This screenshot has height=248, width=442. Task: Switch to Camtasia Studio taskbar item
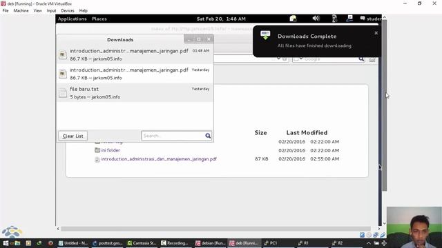tap(142, 243)
